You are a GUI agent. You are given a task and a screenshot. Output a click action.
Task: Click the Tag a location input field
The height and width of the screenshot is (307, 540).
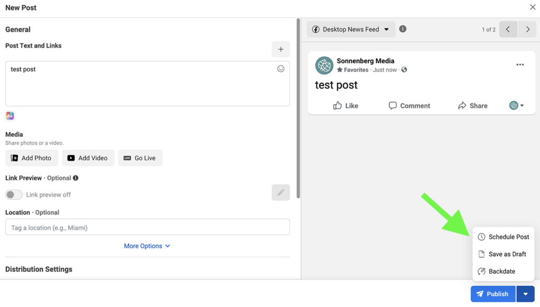148,227
